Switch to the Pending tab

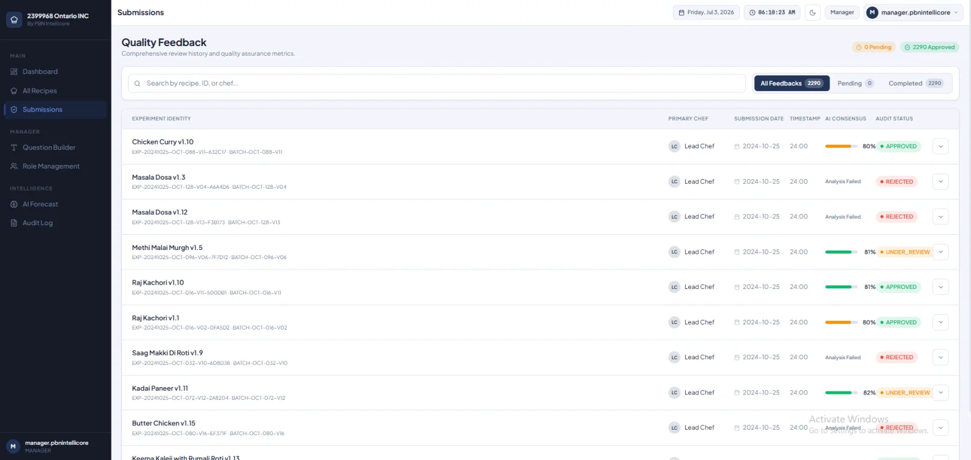(856, 84)
